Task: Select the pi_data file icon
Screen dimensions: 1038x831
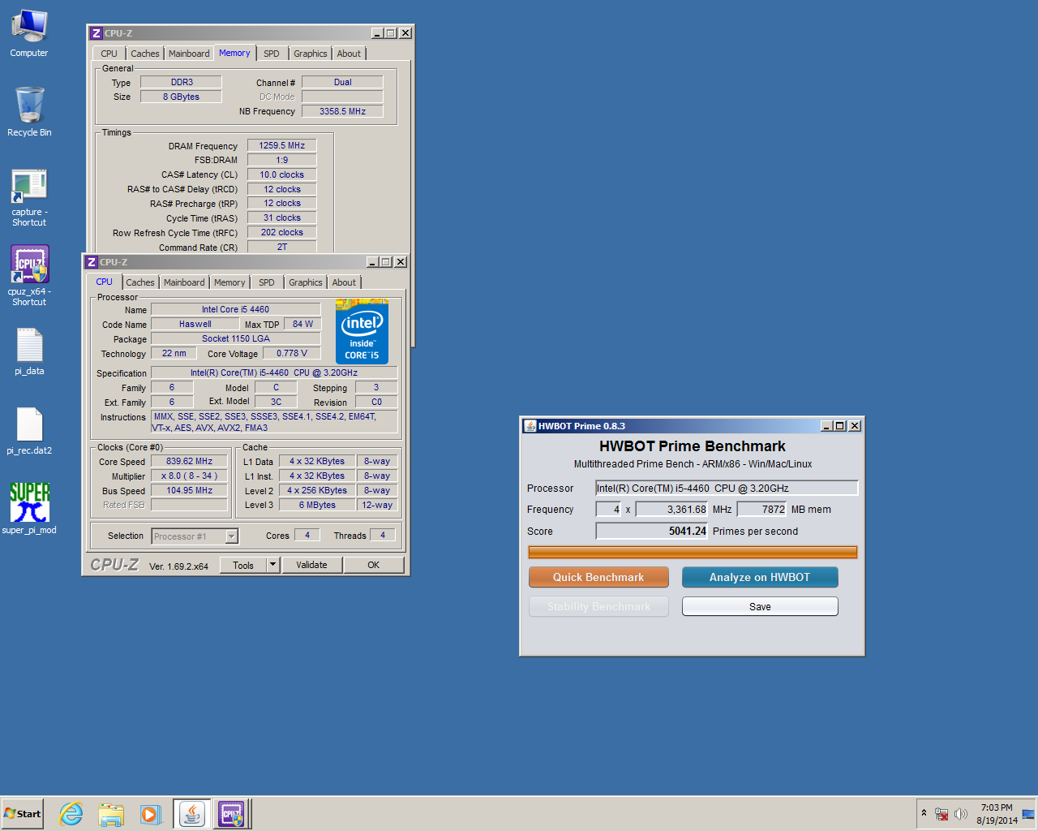Action: pos(29,351)
